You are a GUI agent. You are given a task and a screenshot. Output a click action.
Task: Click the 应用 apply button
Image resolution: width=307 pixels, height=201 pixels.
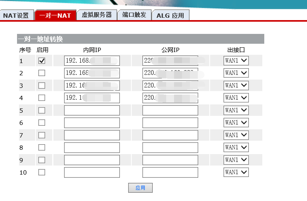tap(140, 188)
